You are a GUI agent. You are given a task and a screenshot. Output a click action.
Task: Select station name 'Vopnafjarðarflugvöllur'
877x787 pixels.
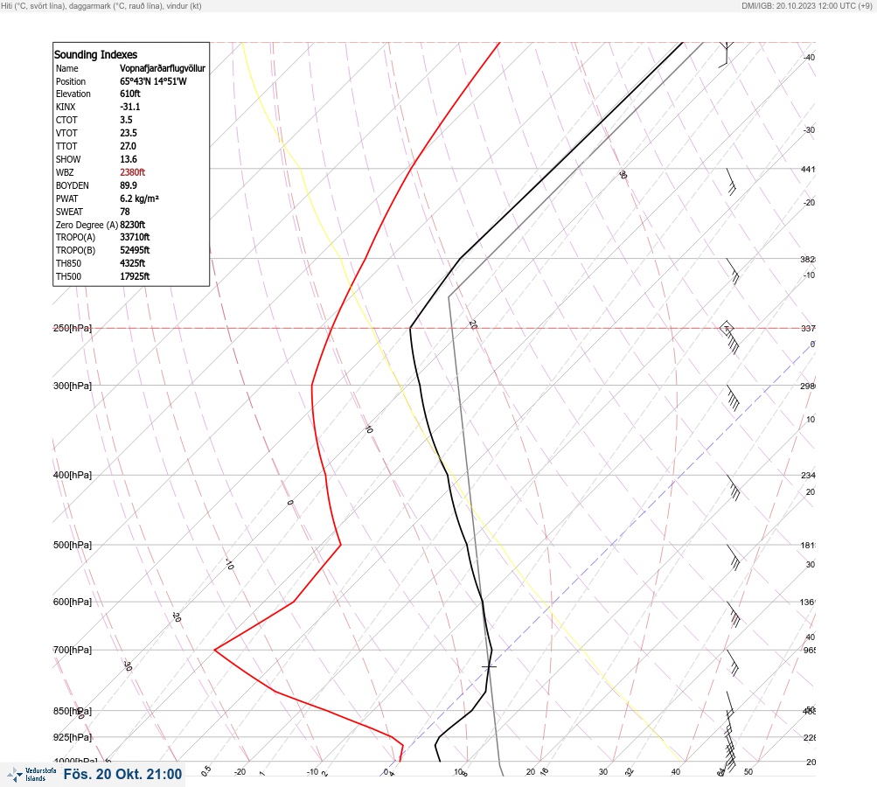click(x=163, y=68)
